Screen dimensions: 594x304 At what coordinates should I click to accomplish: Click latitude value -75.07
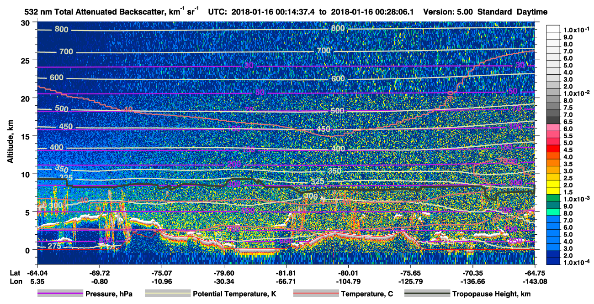tap(161, 273)
